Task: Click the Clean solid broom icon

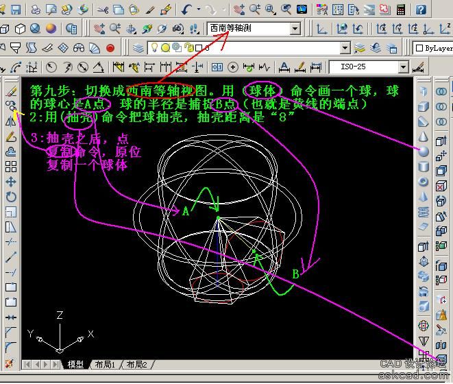Action: click(442, 315)
